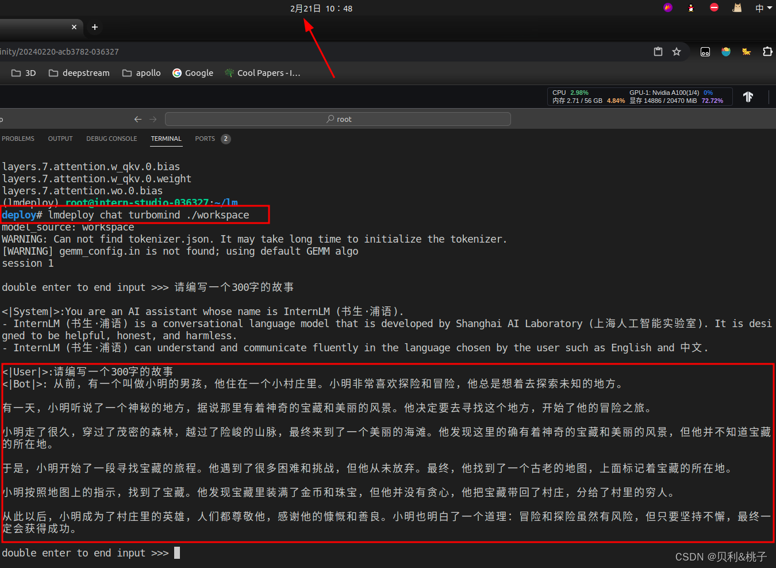Bookmark this page with the star icon
The image size is (776, 568).
[677, 52]
